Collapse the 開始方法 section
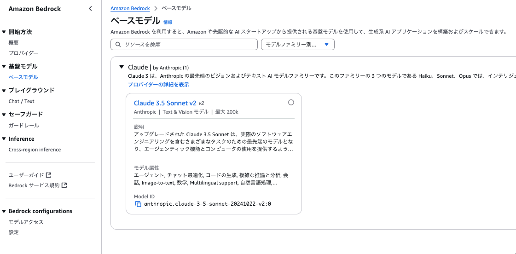The width and height of the screenshot is (516, 254). 4,32
